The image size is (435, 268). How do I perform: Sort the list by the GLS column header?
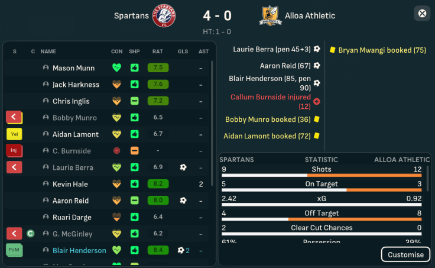[183, 51]
